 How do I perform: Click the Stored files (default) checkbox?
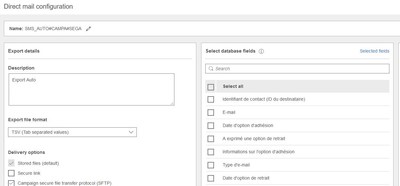[11, 163]
